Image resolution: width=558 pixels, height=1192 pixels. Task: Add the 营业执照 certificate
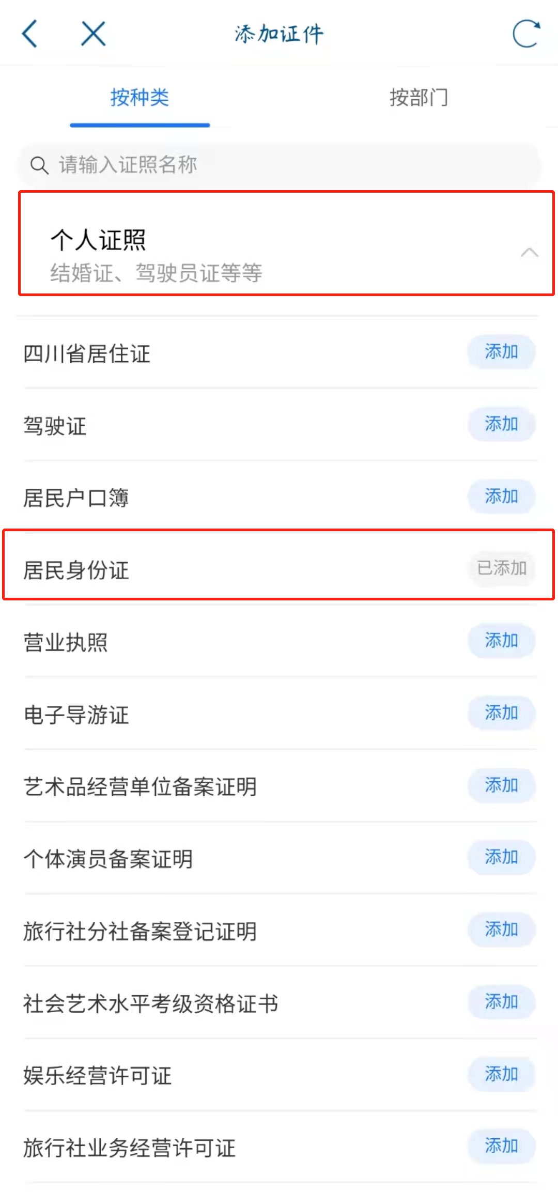coord(501,641)
